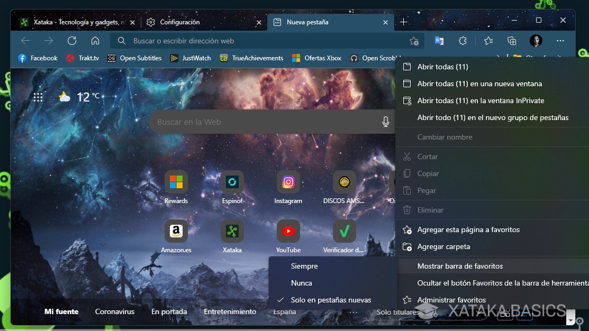Open the browser settings ellipsis menu

click(560, 41)
